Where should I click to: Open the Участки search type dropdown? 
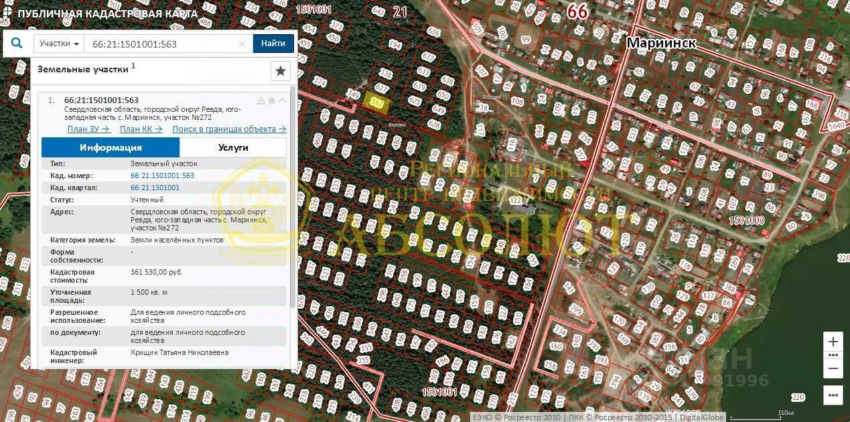[x=59, y=44]
